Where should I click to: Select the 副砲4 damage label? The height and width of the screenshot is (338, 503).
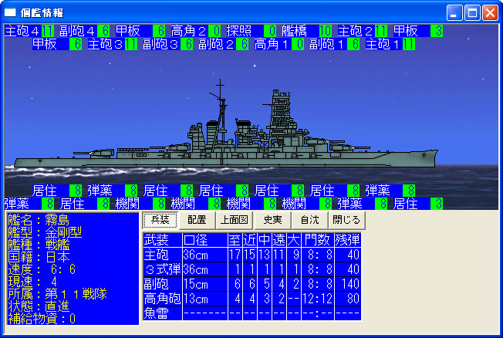[x=85, y=31]
